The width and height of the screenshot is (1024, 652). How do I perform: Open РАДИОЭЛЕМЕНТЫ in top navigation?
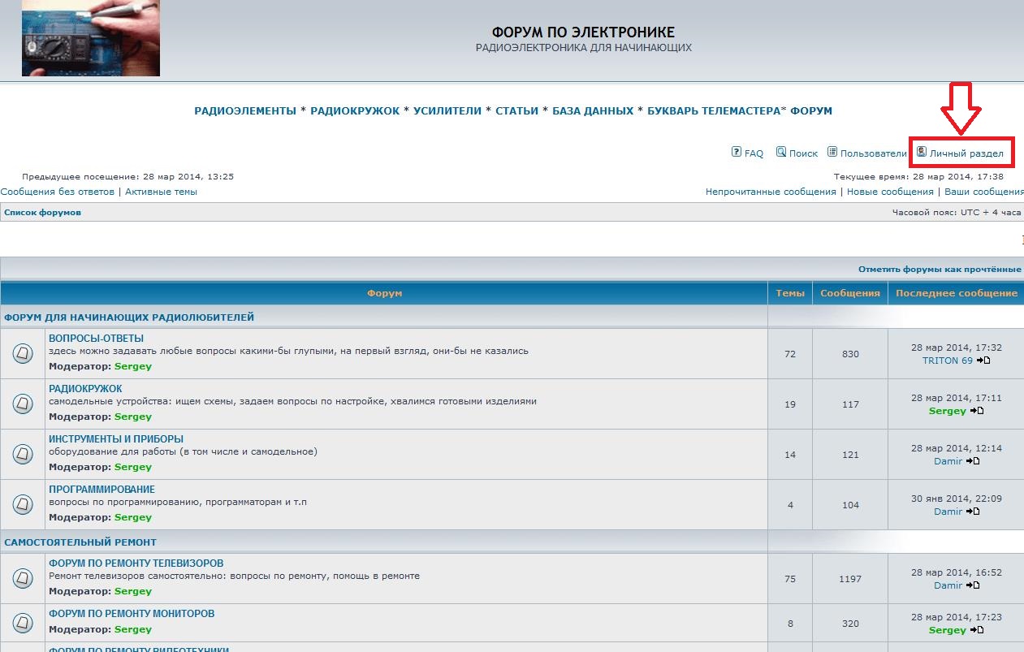(245, 111)
